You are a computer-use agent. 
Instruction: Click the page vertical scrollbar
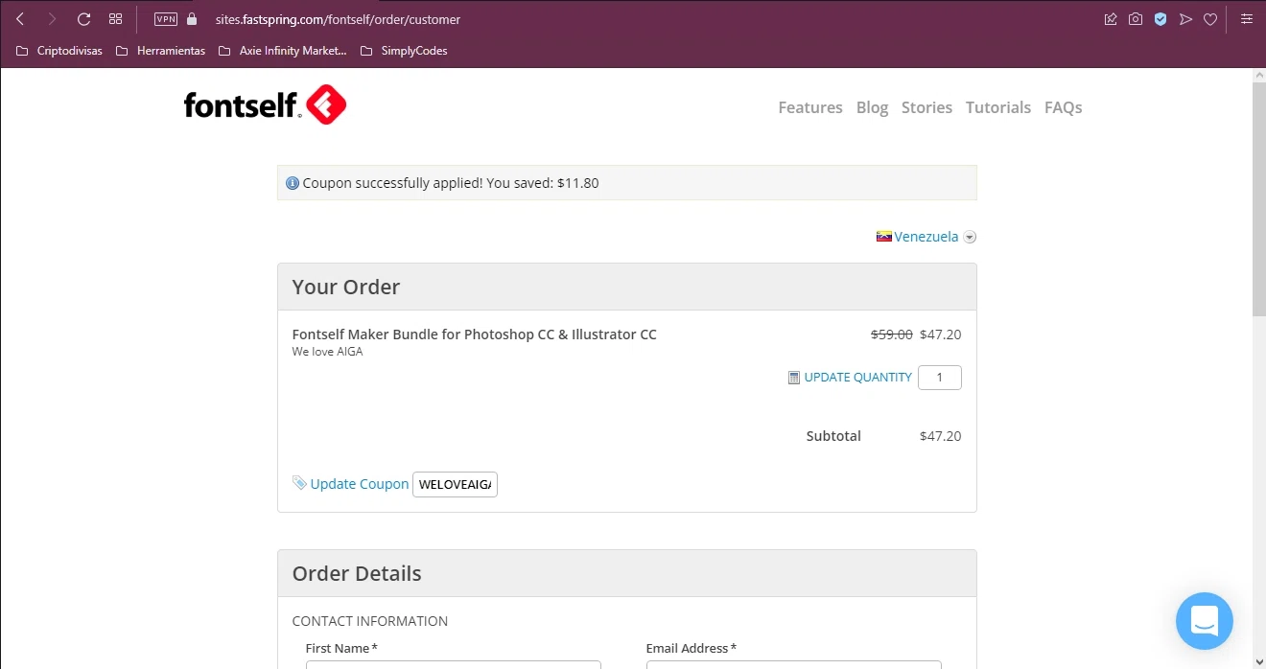click(x=1258, y=199)
